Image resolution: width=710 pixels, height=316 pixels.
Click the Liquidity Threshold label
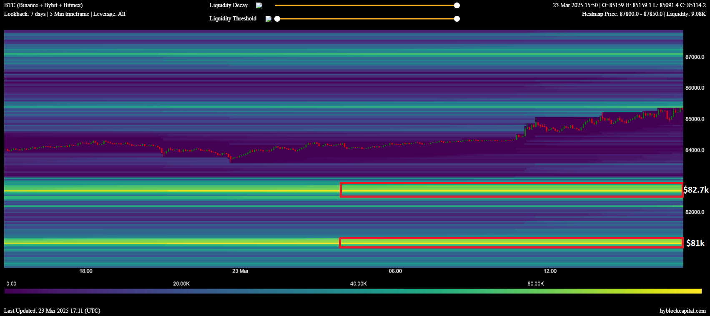[233, 19]
